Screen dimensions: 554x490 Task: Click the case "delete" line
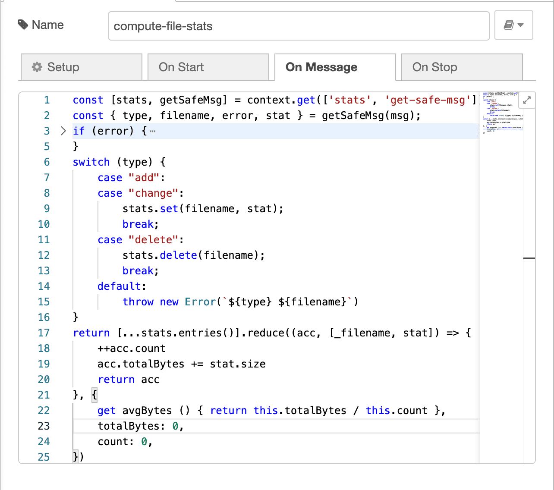141,240
